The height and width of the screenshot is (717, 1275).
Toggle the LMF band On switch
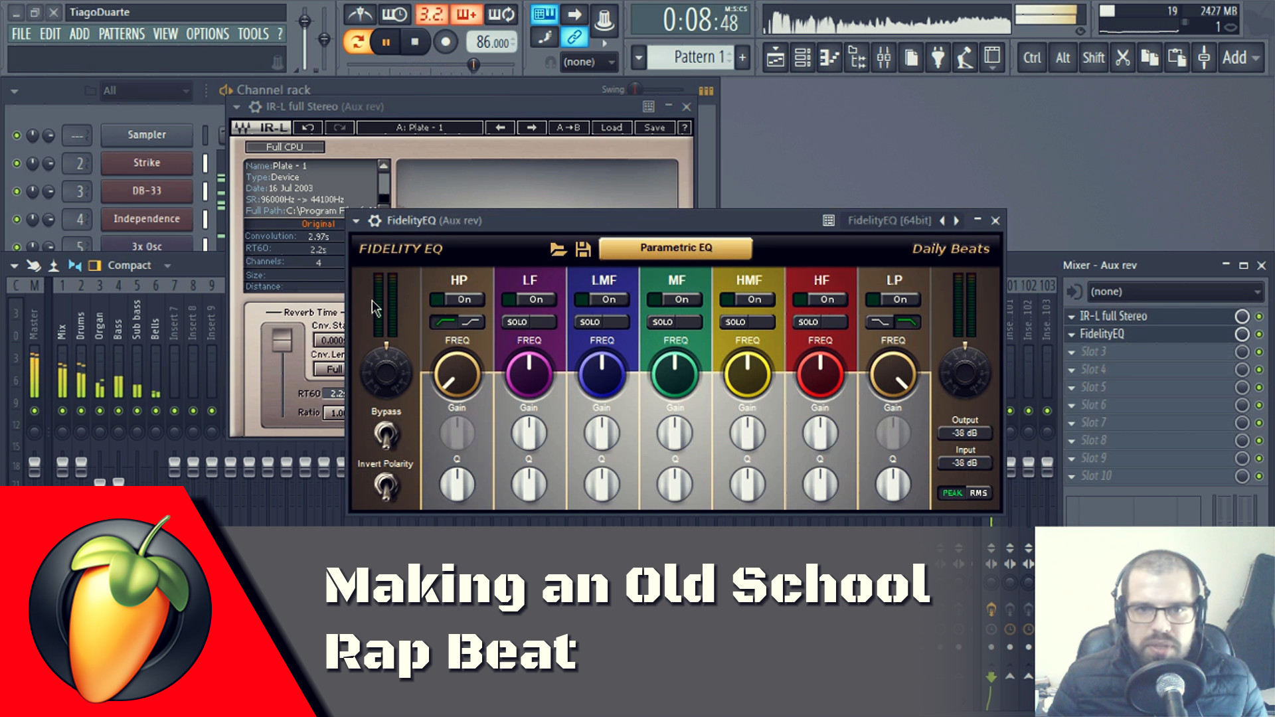coord(602,299)
